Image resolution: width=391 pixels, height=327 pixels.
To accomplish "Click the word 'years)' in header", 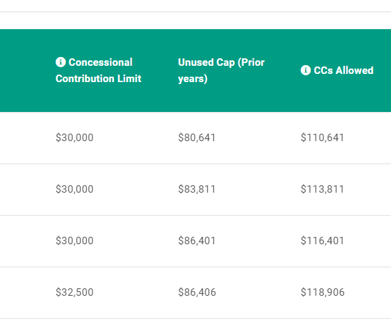I will 193,79.
